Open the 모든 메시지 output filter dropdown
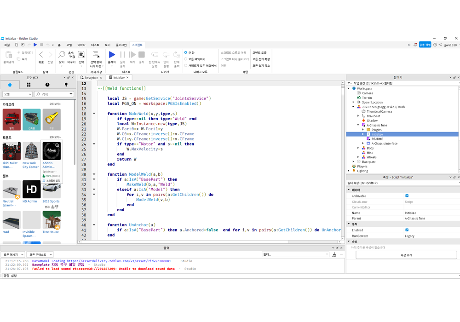This screenshot has width=460, height=322. click(x=13, y=254)
